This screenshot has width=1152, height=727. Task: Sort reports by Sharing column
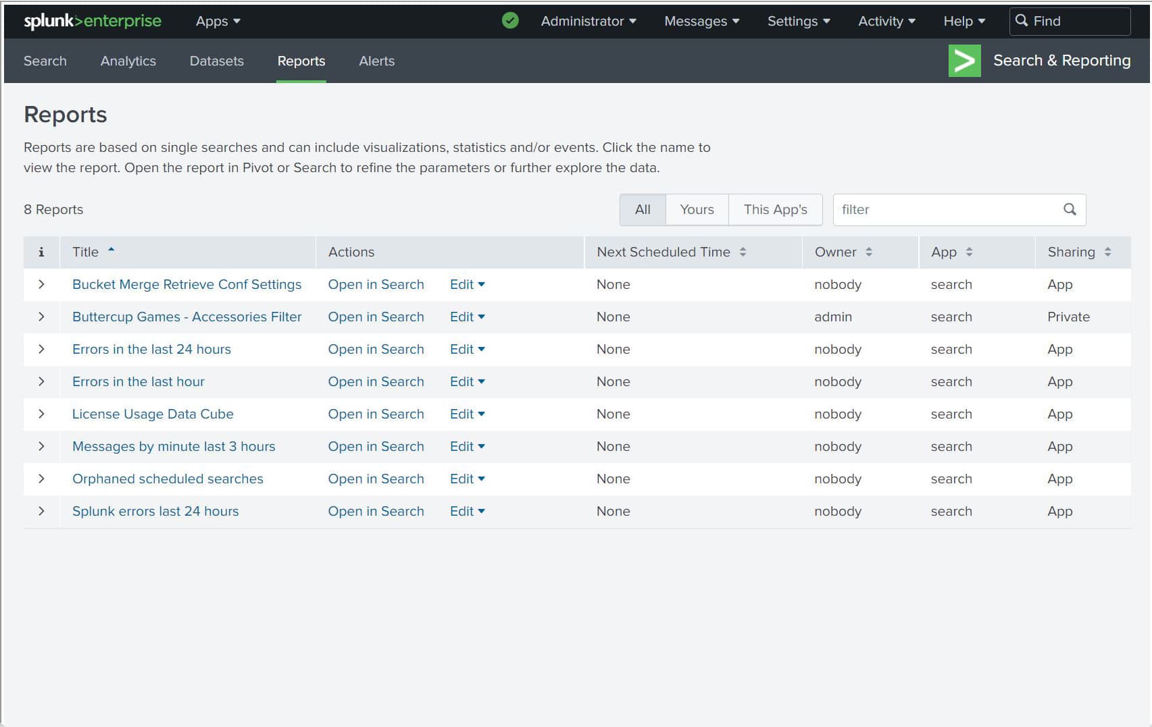(x=1107, y=252)
